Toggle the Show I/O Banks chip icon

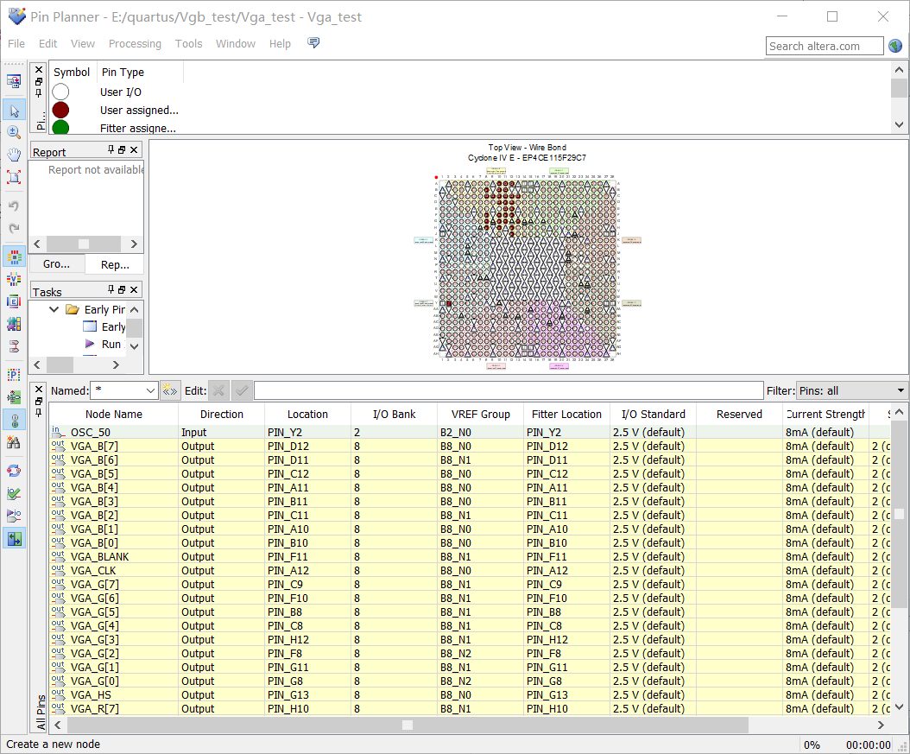14,257
